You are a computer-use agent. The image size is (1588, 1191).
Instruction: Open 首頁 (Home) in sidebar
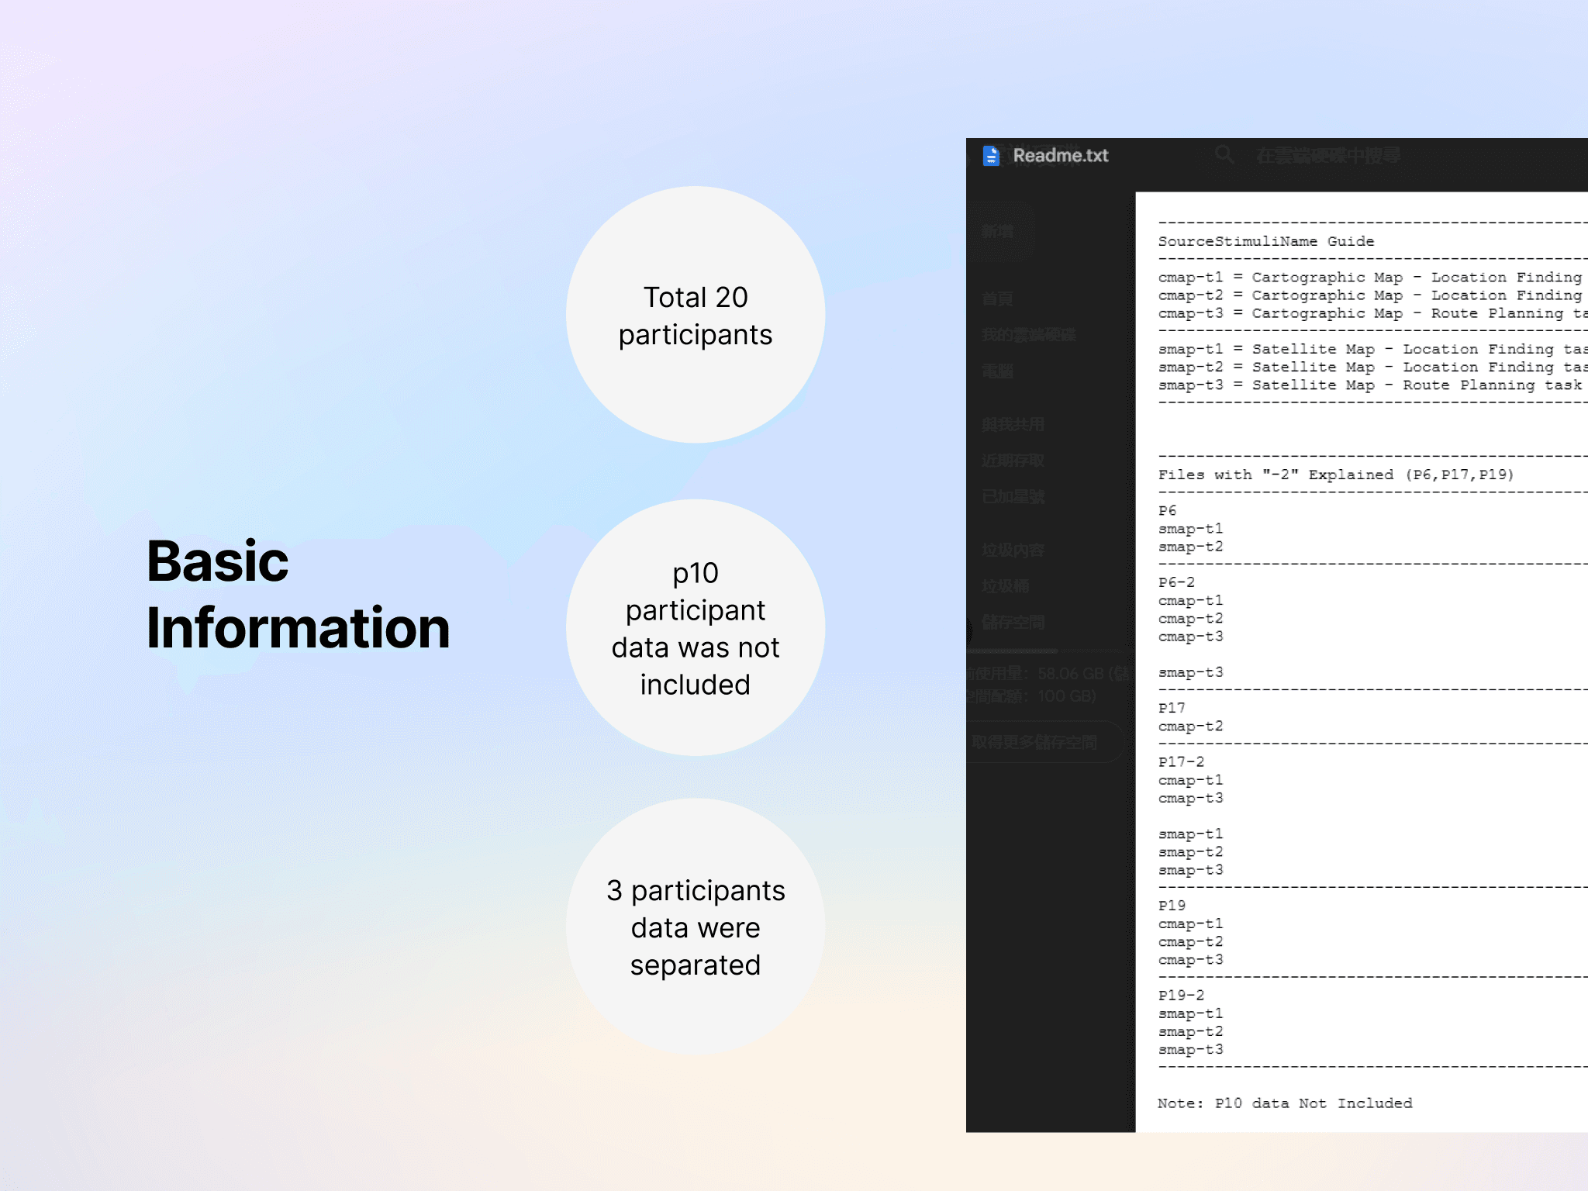pos(997,299)
